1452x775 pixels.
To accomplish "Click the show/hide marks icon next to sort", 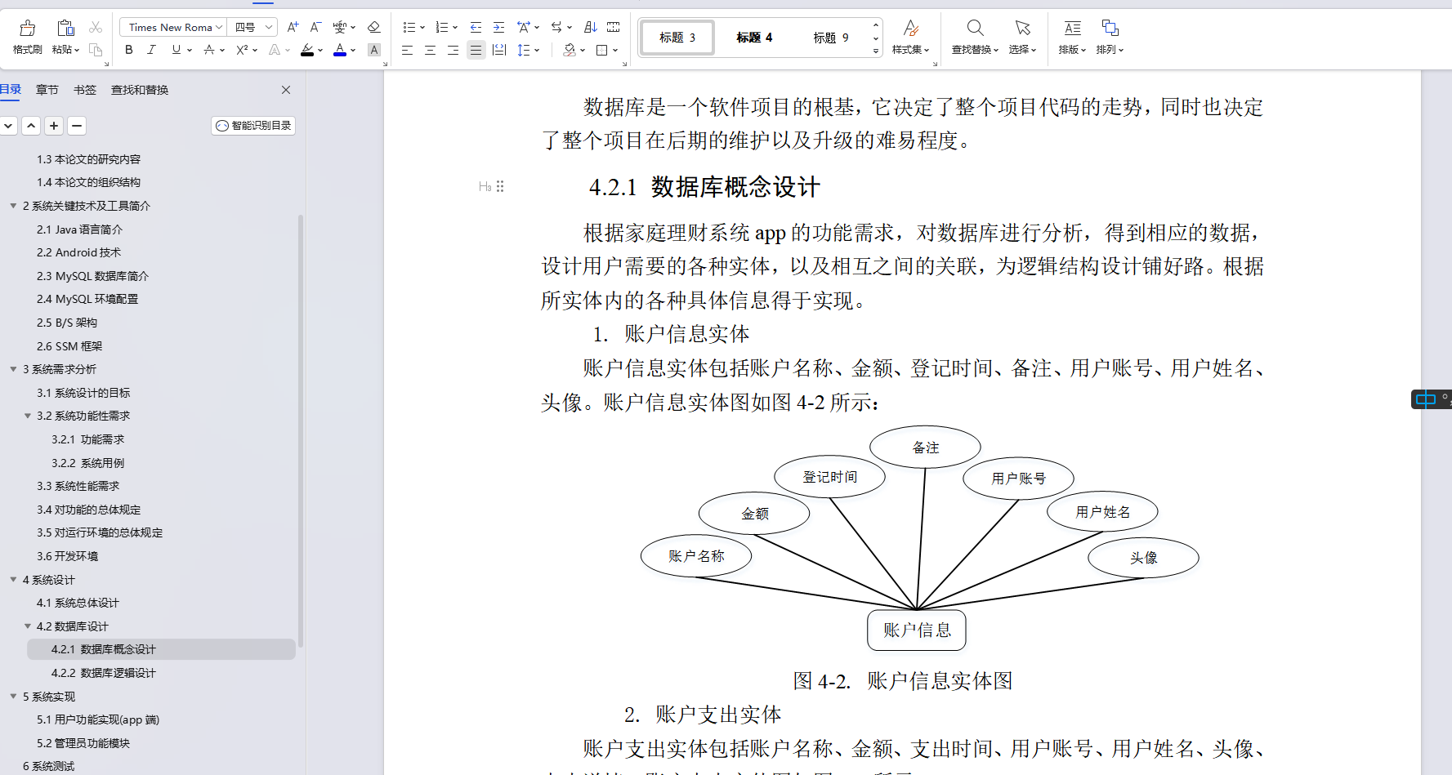I will pyautogui.click(x=614, y=27).
